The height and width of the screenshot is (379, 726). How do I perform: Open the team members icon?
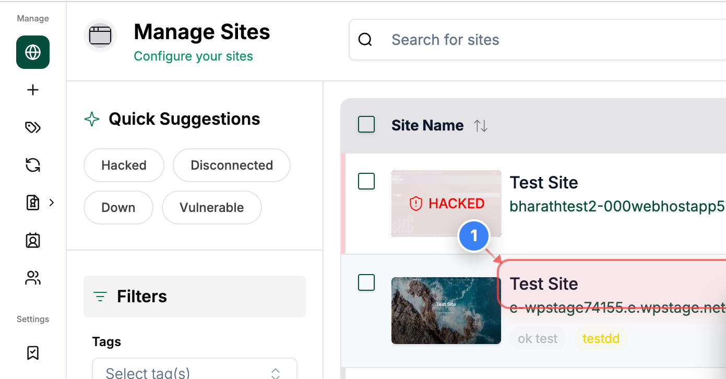click(32, 278)
